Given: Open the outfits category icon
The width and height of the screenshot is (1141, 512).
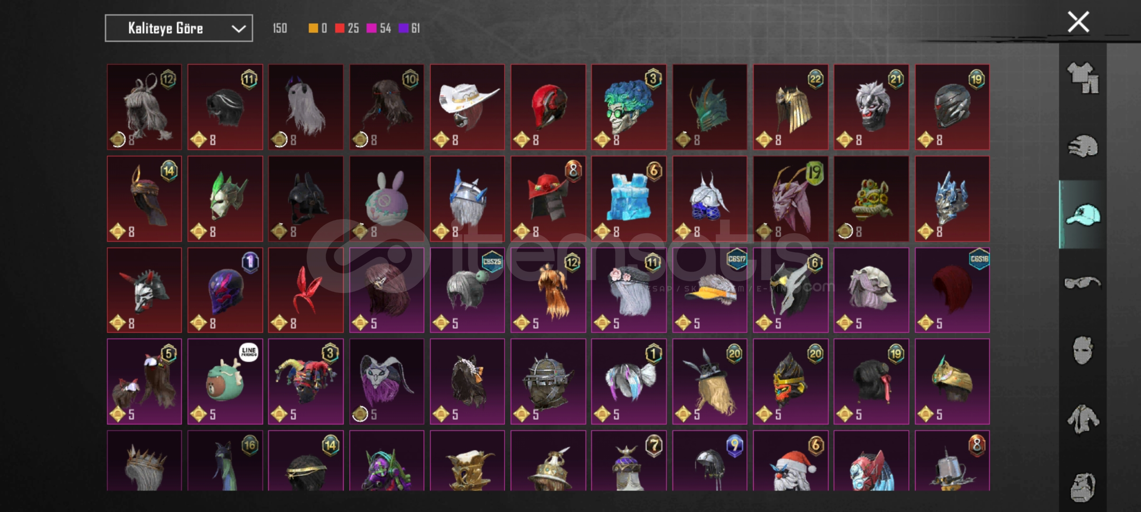Looking at the screenshot, I should (1083, 77).
